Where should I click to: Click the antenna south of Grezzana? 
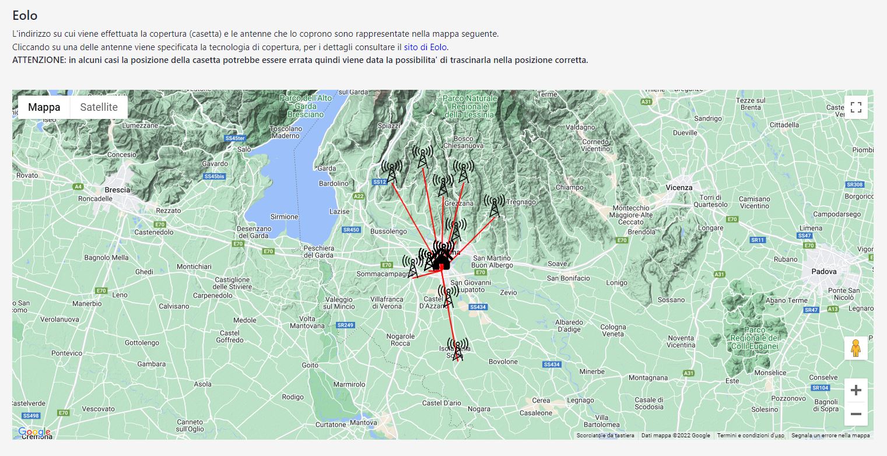point(456,230)
